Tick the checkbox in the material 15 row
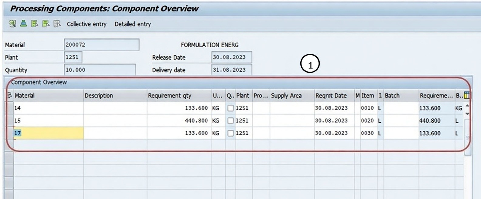The image size is (481, 199). tap(230, 121)
